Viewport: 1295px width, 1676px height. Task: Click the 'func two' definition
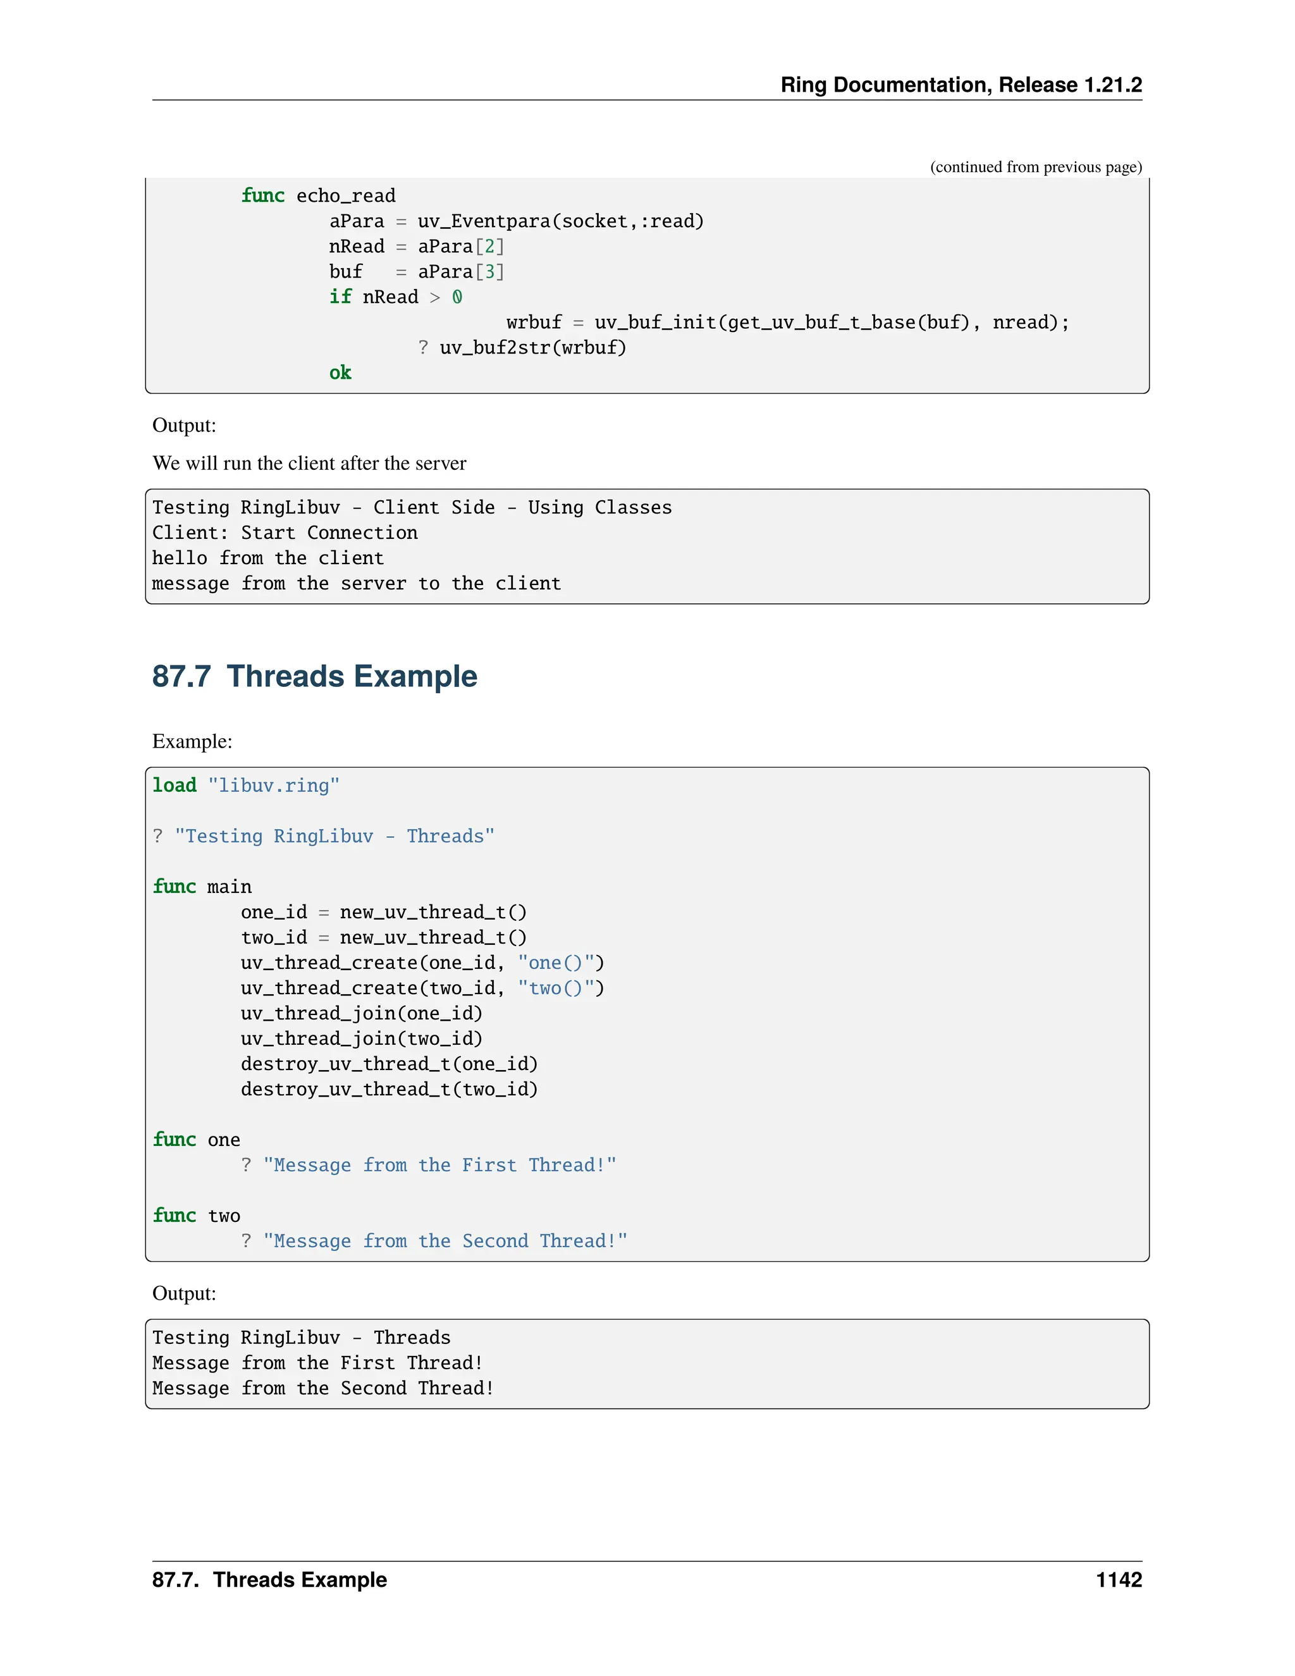(x=197, y=1216)
